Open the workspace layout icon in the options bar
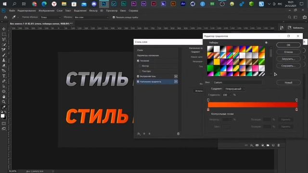Screen dimensions: 308x173 (x=295, y=17)
